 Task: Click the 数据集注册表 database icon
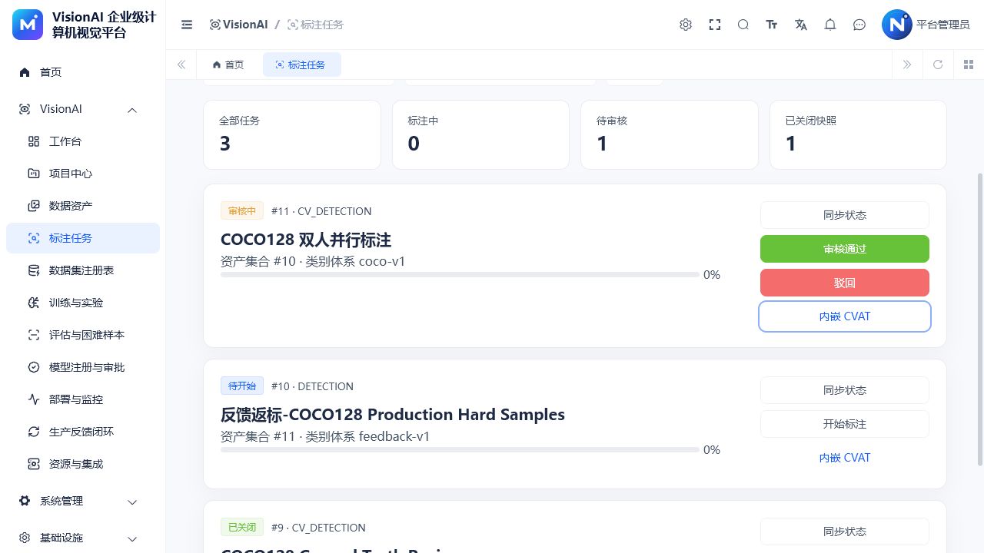(x=34, y=270)
